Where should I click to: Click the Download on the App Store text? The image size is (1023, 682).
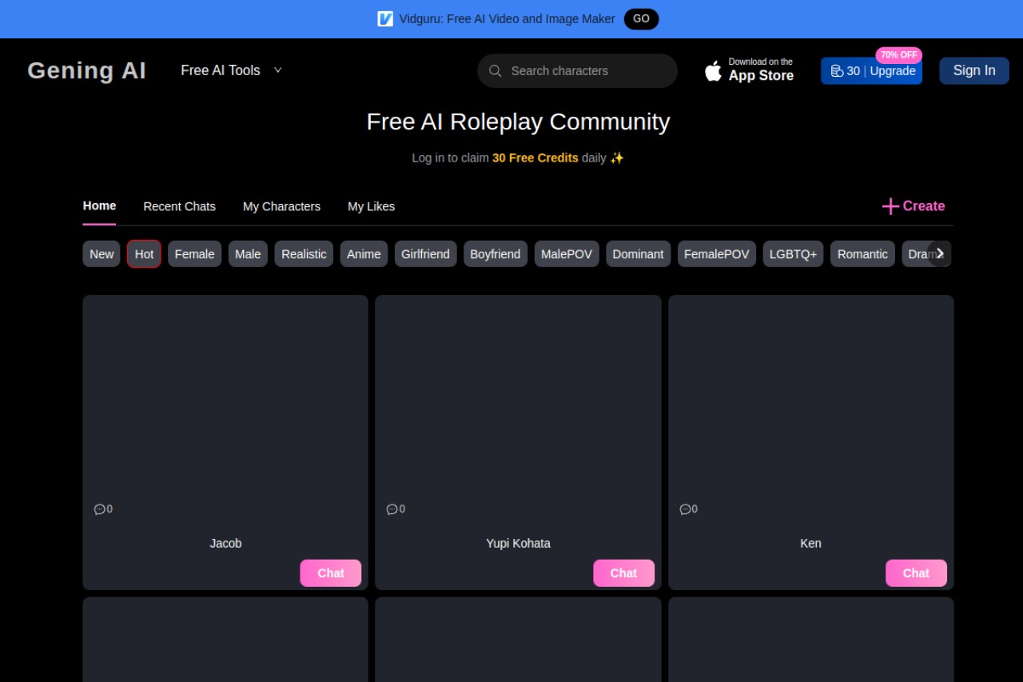click(761, 70)
